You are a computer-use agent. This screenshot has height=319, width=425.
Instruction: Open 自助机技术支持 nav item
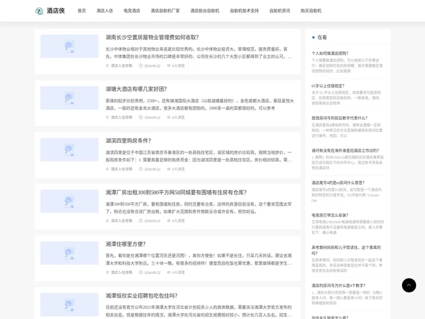pyautogui.click(x=244, y=11)
